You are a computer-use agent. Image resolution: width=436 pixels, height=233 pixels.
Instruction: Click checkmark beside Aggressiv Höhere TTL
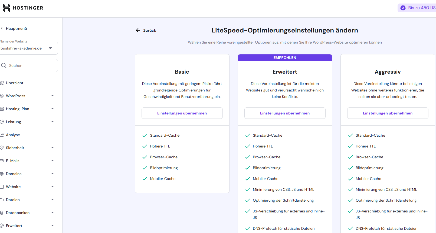click(350, 146)
